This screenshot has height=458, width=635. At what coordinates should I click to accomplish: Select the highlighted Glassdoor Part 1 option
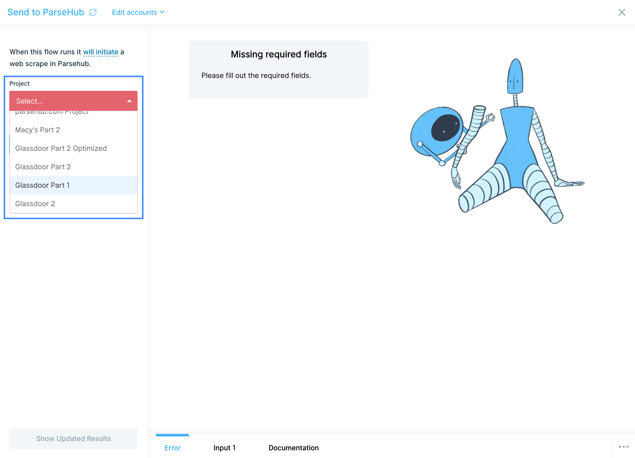click(x=43, y=185)
